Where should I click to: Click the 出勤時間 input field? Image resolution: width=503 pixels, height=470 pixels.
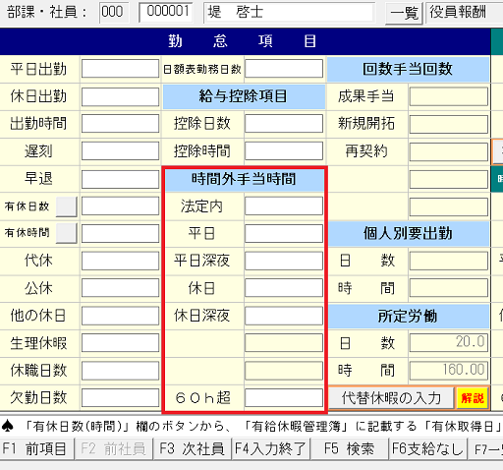(120, 124)
